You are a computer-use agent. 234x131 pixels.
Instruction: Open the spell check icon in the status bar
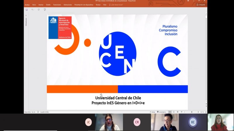[38, 112]
